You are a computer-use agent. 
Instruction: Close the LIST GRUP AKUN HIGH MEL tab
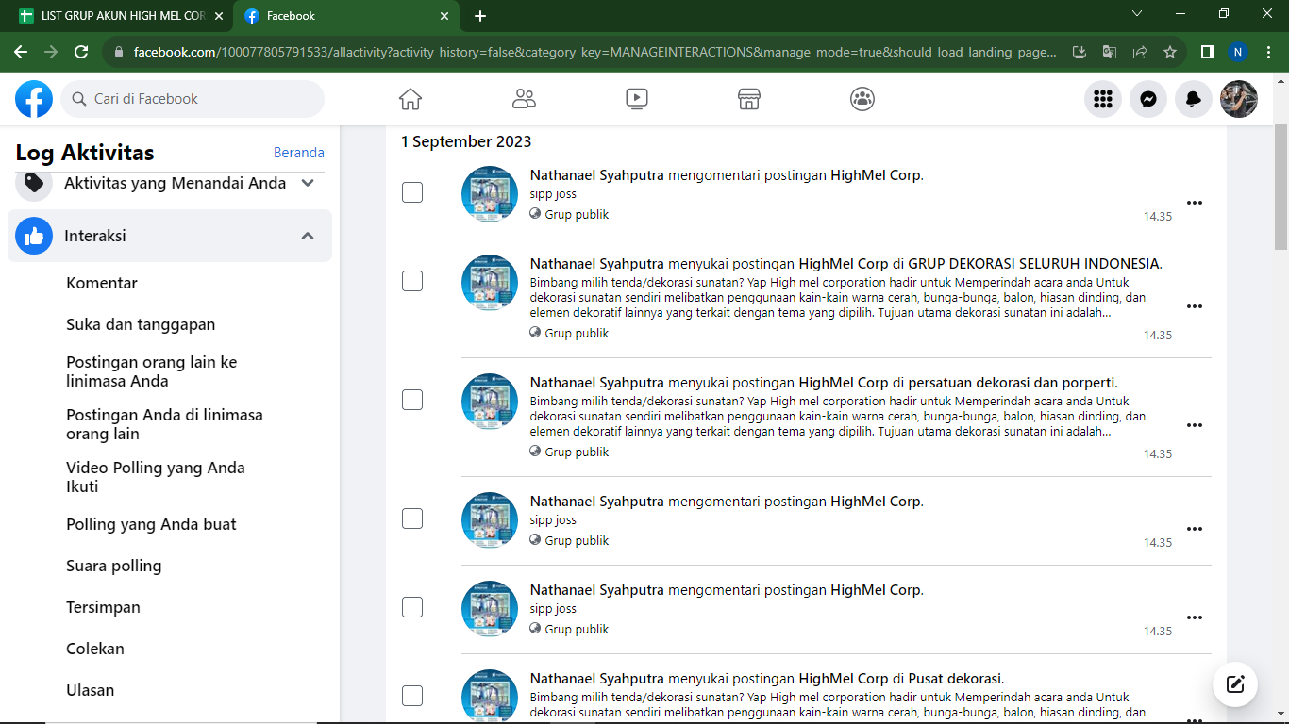219,16
